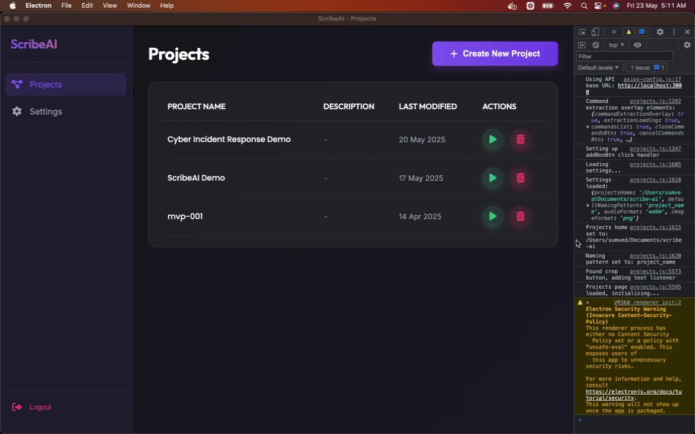695x434 pixels.
Task: Open DevTools settings gear in top toolbar
Action: pyautogui.click(x=660, y=32)
